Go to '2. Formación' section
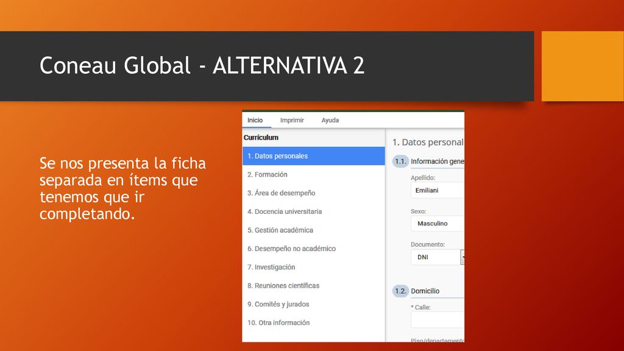The image size is (624, 351). pos(314,174)
